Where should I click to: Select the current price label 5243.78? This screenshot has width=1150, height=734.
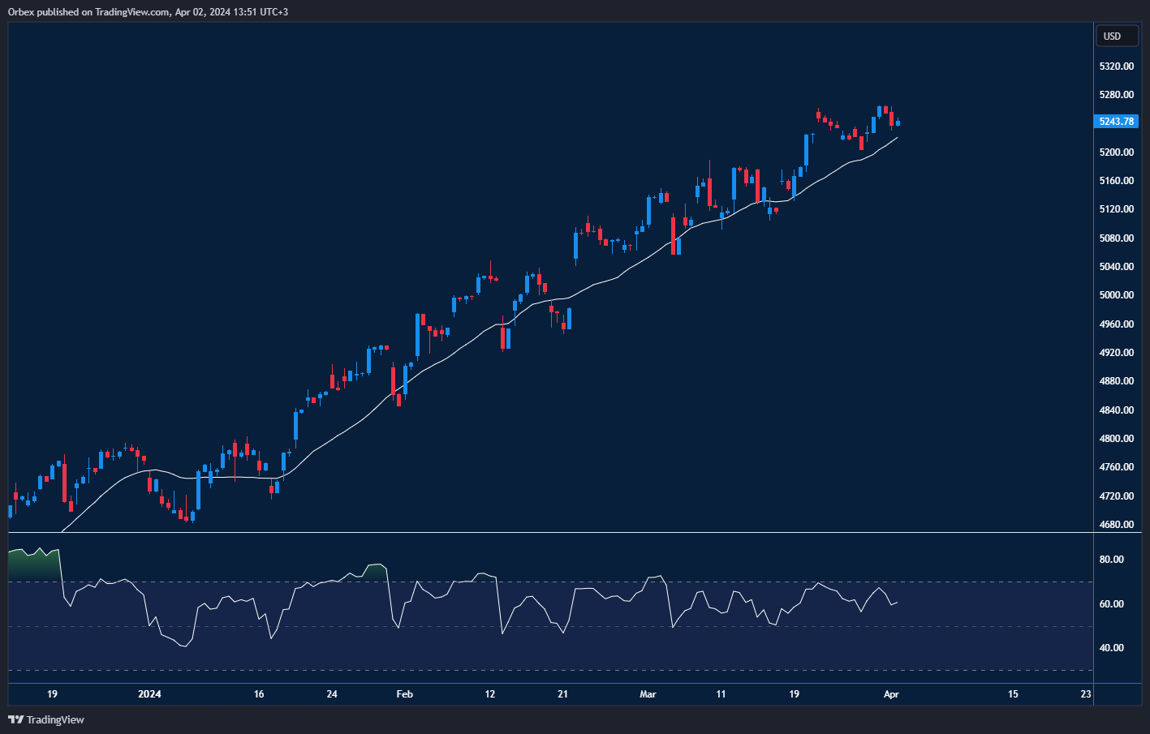(x=1116, y=121)
